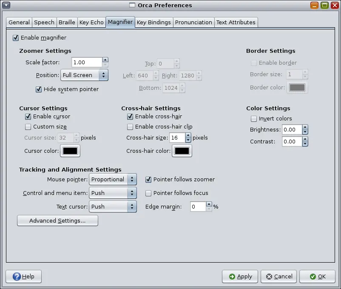Raise Edge margin using up arrow
The image size is (341, 289).
pyautogui.click(x=209, y=204)
